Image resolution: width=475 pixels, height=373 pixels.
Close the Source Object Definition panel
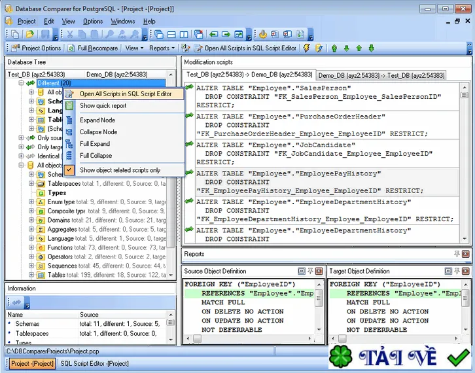pos(319,271)
